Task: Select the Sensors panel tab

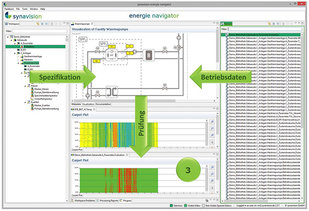Action: (226, 24)
